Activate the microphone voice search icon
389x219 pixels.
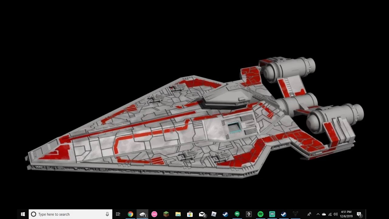pos(107,214)
